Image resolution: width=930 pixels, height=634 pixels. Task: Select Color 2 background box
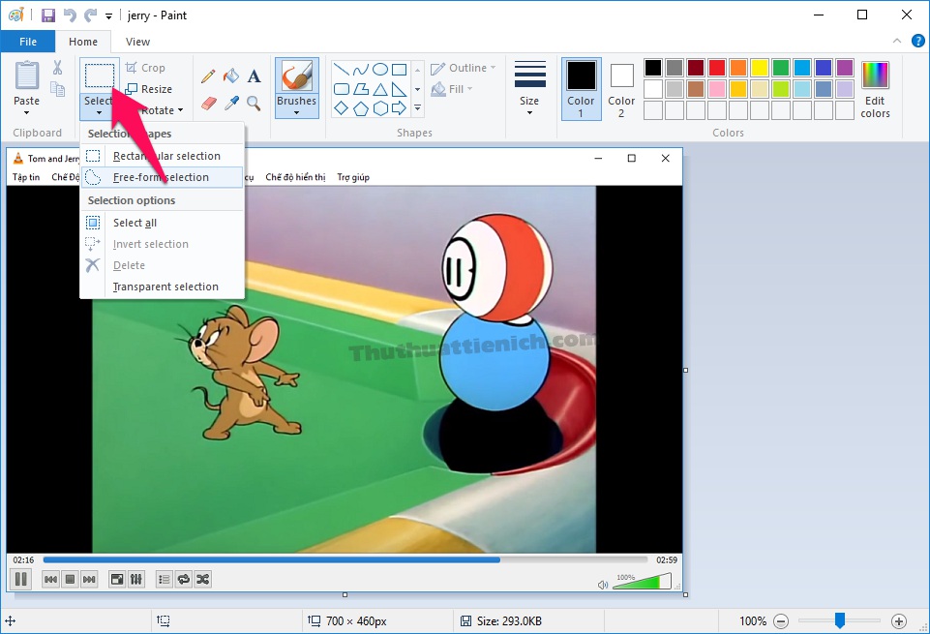(621, 88)
